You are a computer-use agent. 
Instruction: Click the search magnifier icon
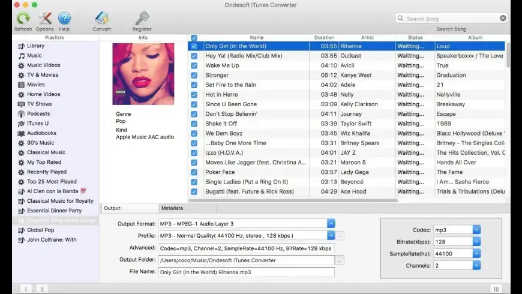click(x=400, y=19)
